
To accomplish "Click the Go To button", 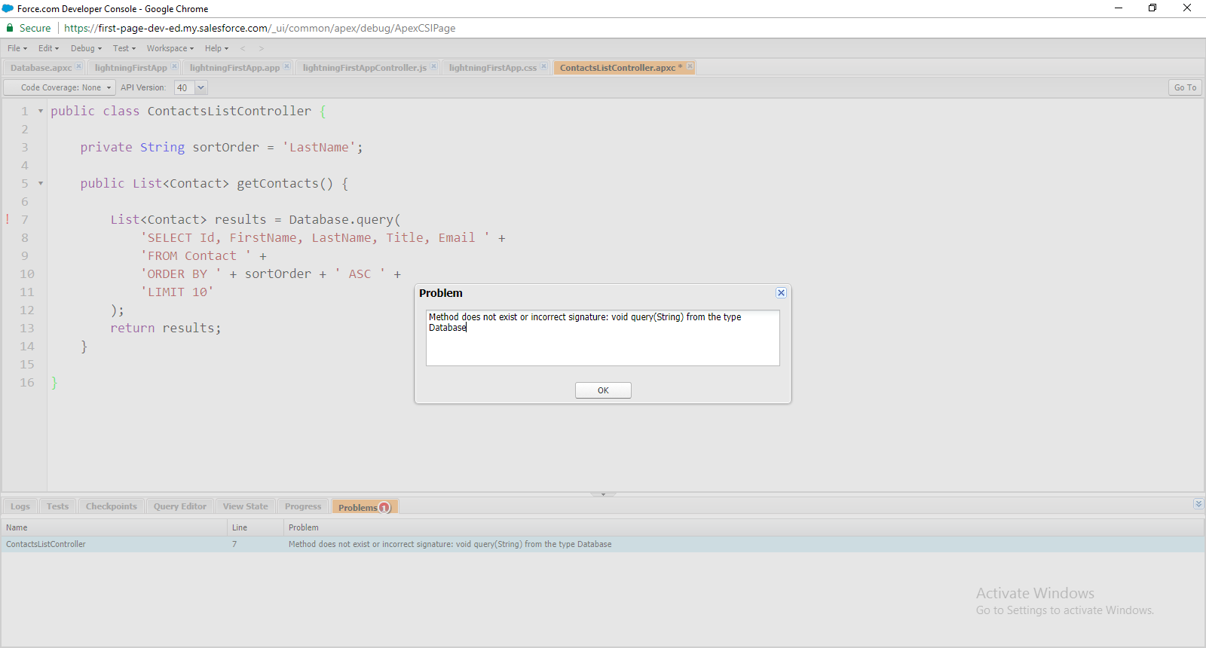I will click(x=1185, y=87).
